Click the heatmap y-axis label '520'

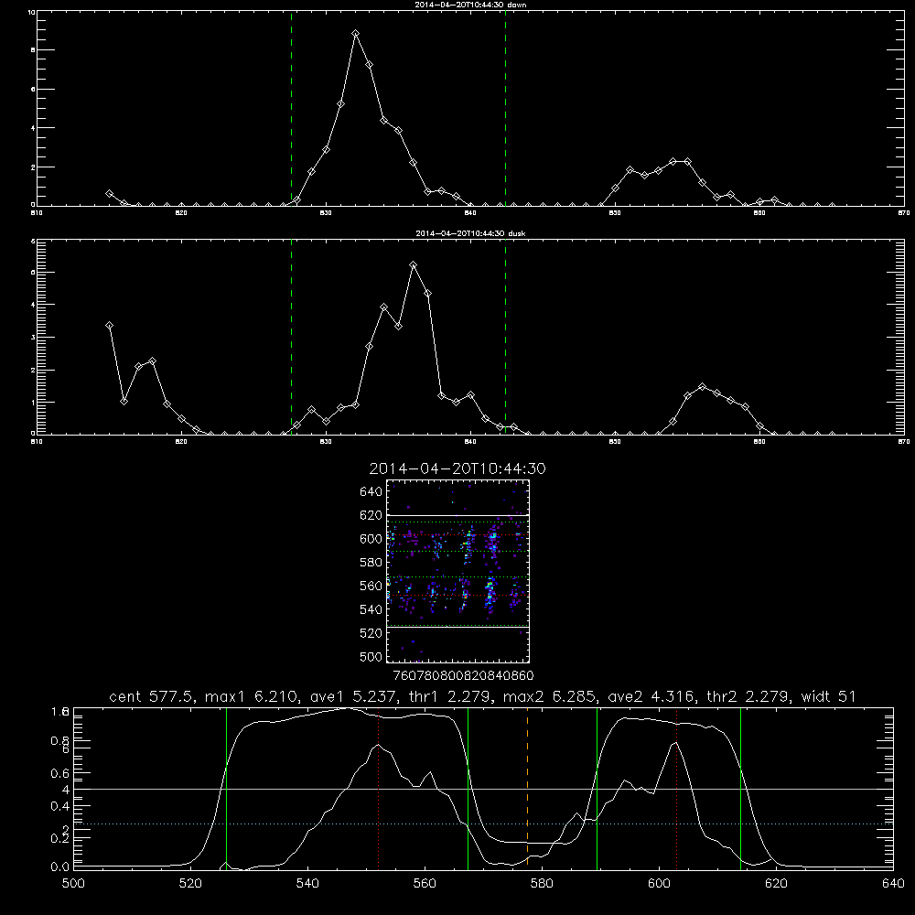coord(371,633)
